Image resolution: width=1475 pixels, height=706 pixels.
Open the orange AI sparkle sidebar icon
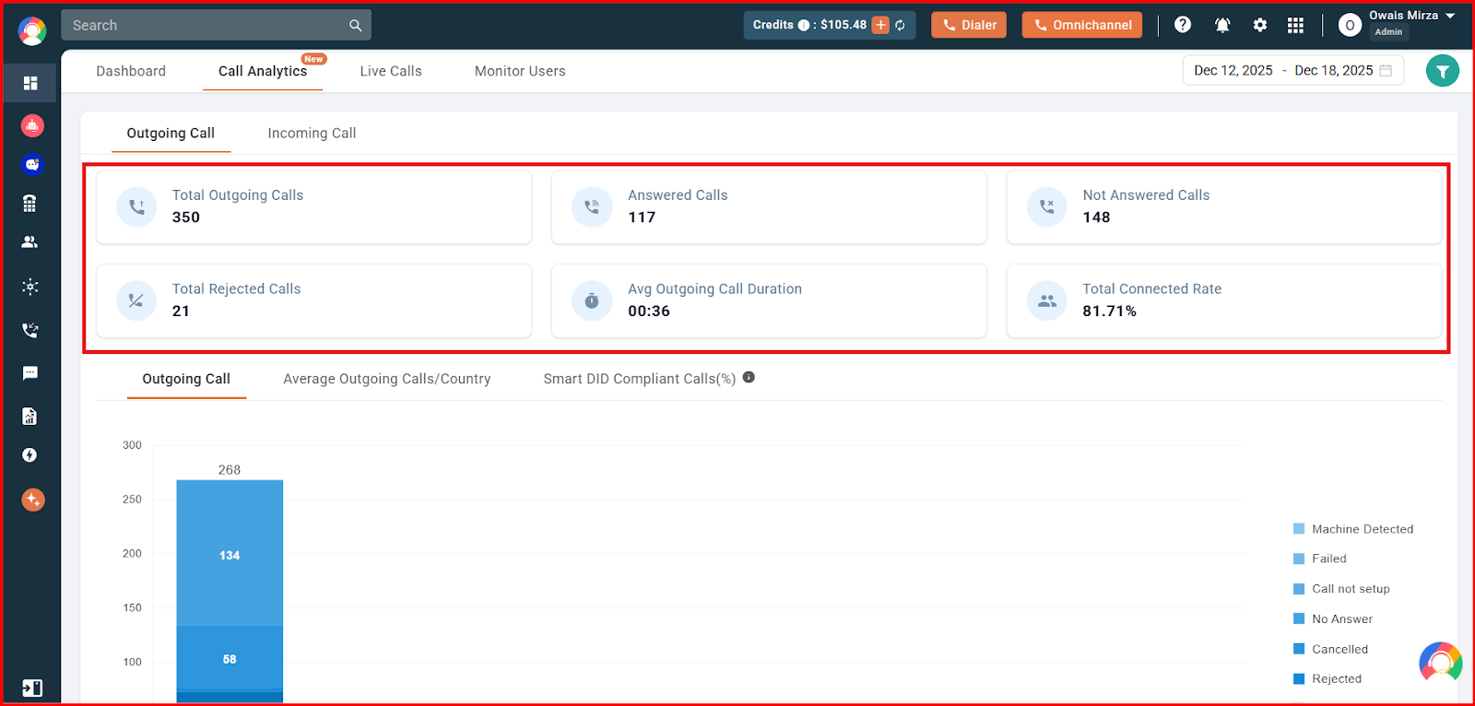pyautogui.click(x=33, y=500)
